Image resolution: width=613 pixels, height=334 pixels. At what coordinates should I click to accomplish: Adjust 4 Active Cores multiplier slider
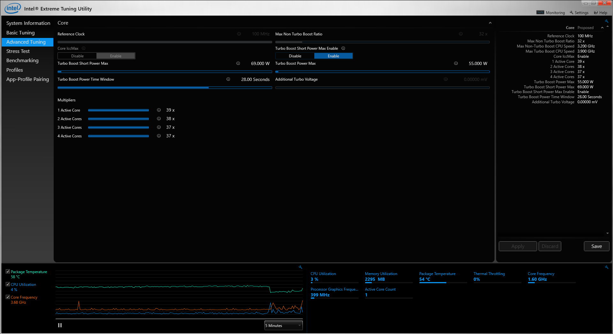pyautogui.click(x=119, y=136)
